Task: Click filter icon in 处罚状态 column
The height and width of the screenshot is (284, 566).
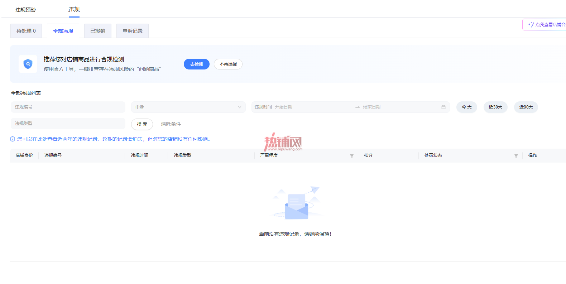Action: 516,155
